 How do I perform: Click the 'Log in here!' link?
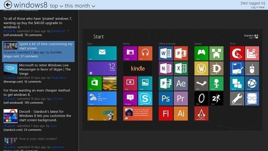click(258, 7)
